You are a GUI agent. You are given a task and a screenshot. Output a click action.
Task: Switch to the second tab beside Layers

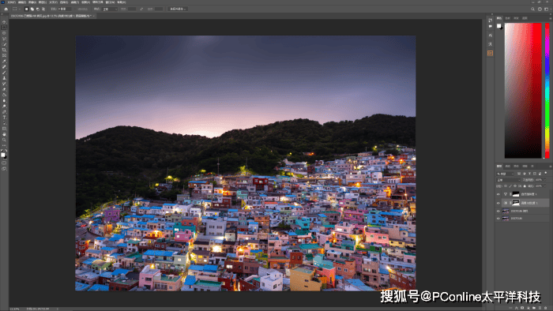[507, 166]
